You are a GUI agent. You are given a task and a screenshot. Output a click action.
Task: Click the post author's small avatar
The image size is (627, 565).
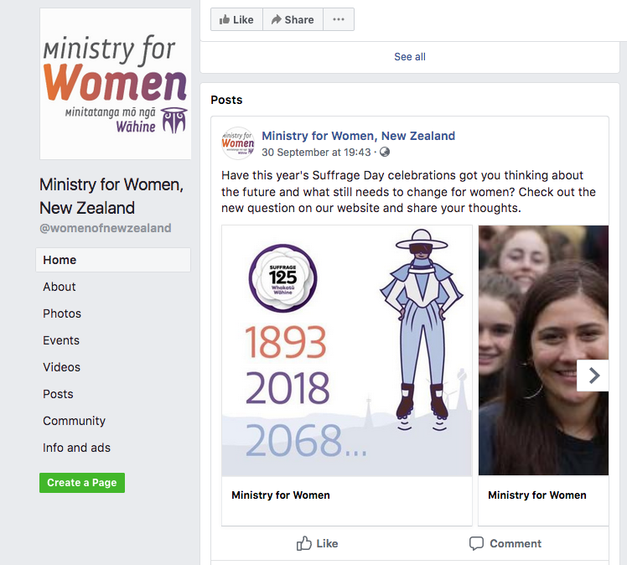tap(238, 143)
